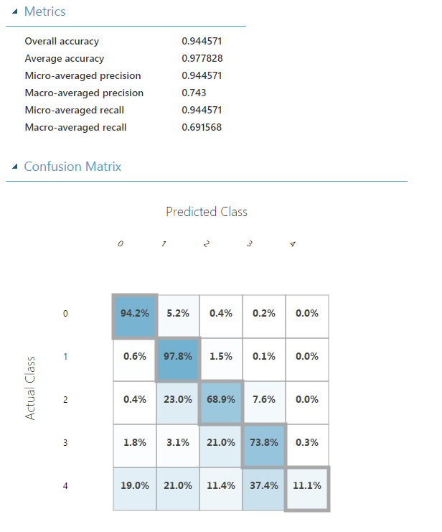Select the 97.8% diagonal matrix cell

(x=178, y=357)
